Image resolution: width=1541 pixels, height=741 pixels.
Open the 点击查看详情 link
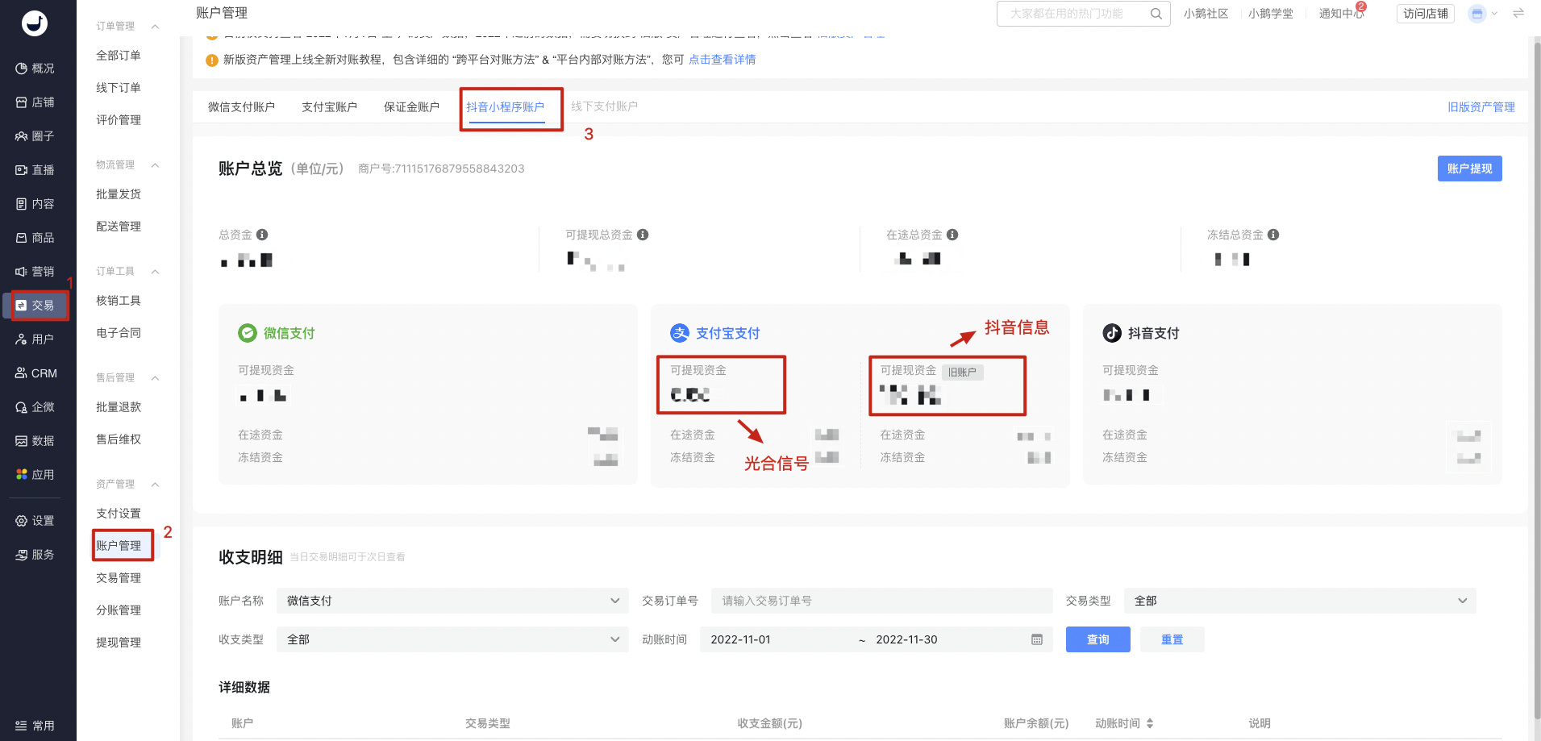[x=722, y=60]
